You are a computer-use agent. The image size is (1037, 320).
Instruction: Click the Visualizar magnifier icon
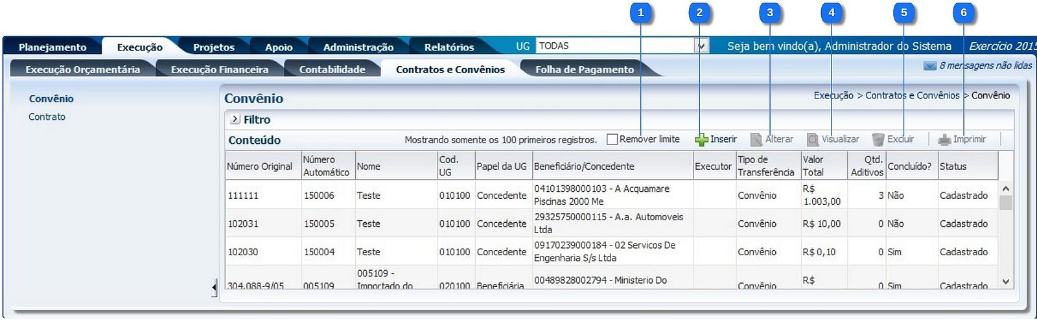(x=813, y=140)
